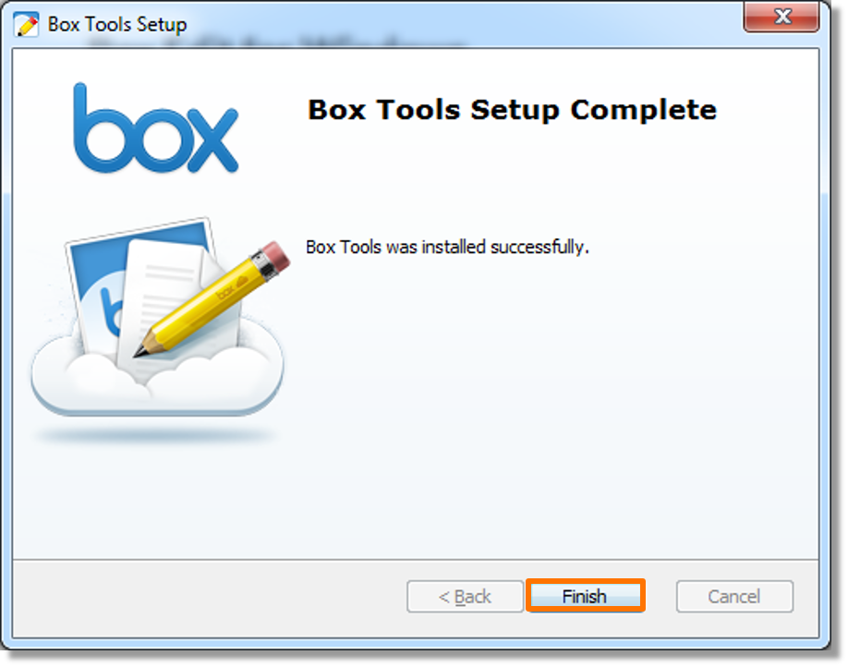Viewport: 848px width, 667px height.
Task: Click the Box Tools Setup Complete heading
Action: 512,110
